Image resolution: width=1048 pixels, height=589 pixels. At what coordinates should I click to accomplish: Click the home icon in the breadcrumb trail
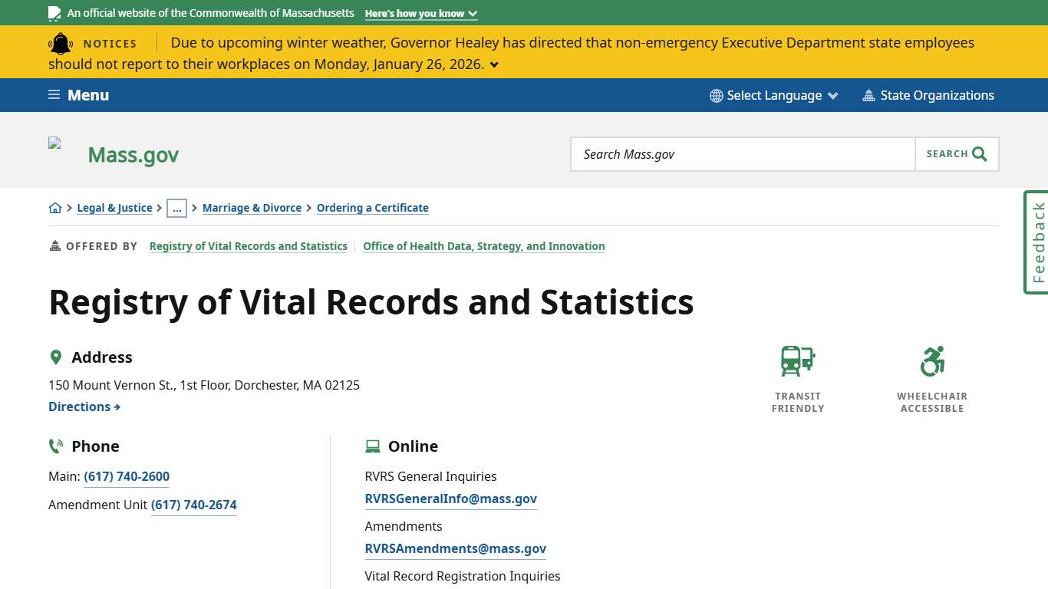54,208
